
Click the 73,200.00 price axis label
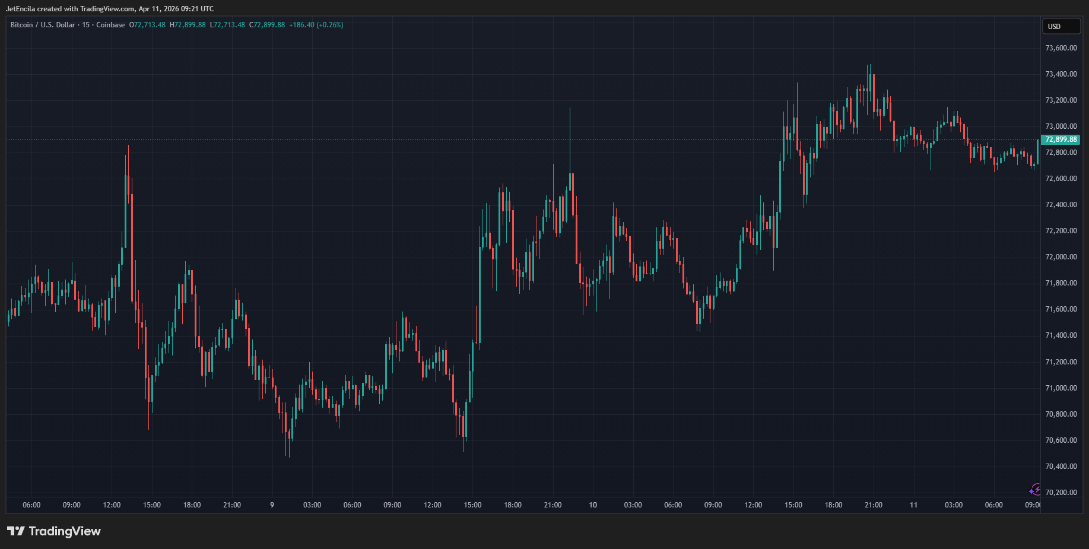[1061, 100]
